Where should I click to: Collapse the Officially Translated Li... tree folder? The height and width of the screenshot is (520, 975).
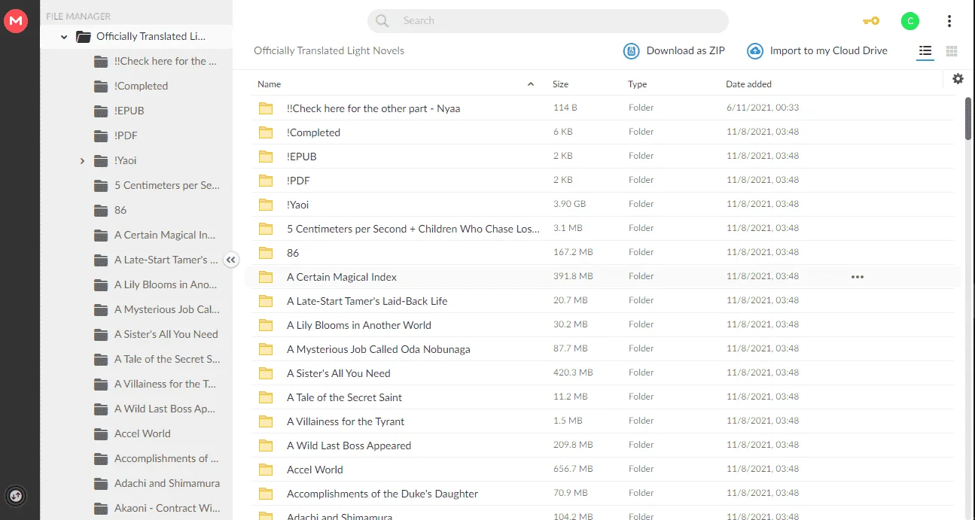coord(65,36)
